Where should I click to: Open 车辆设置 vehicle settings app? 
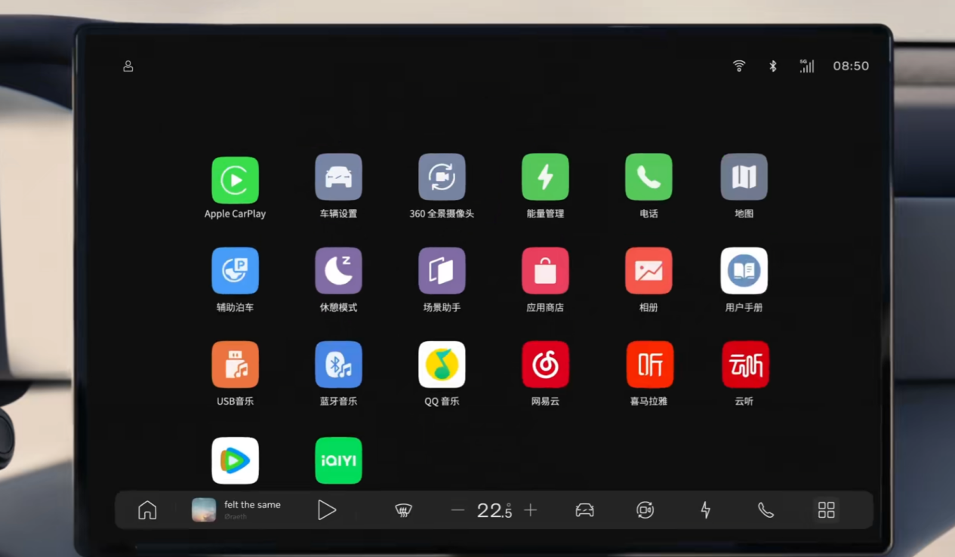[338, 177]
